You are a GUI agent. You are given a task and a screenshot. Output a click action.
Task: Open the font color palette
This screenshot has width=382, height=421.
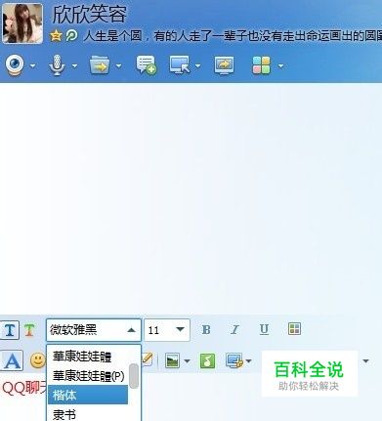294,329
